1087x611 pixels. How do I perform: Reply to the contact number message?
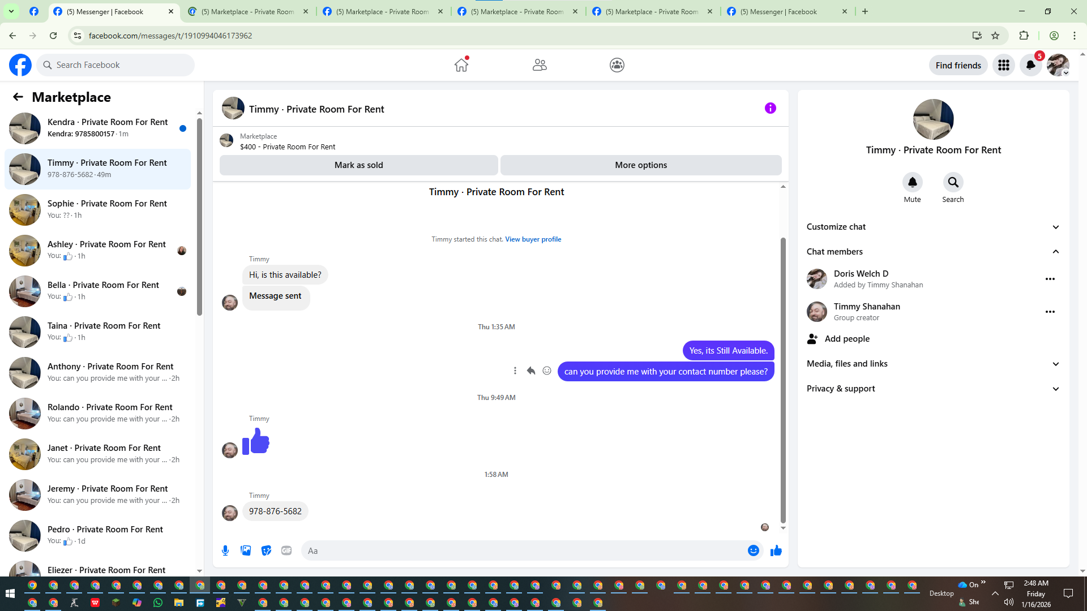coord(530,371)
